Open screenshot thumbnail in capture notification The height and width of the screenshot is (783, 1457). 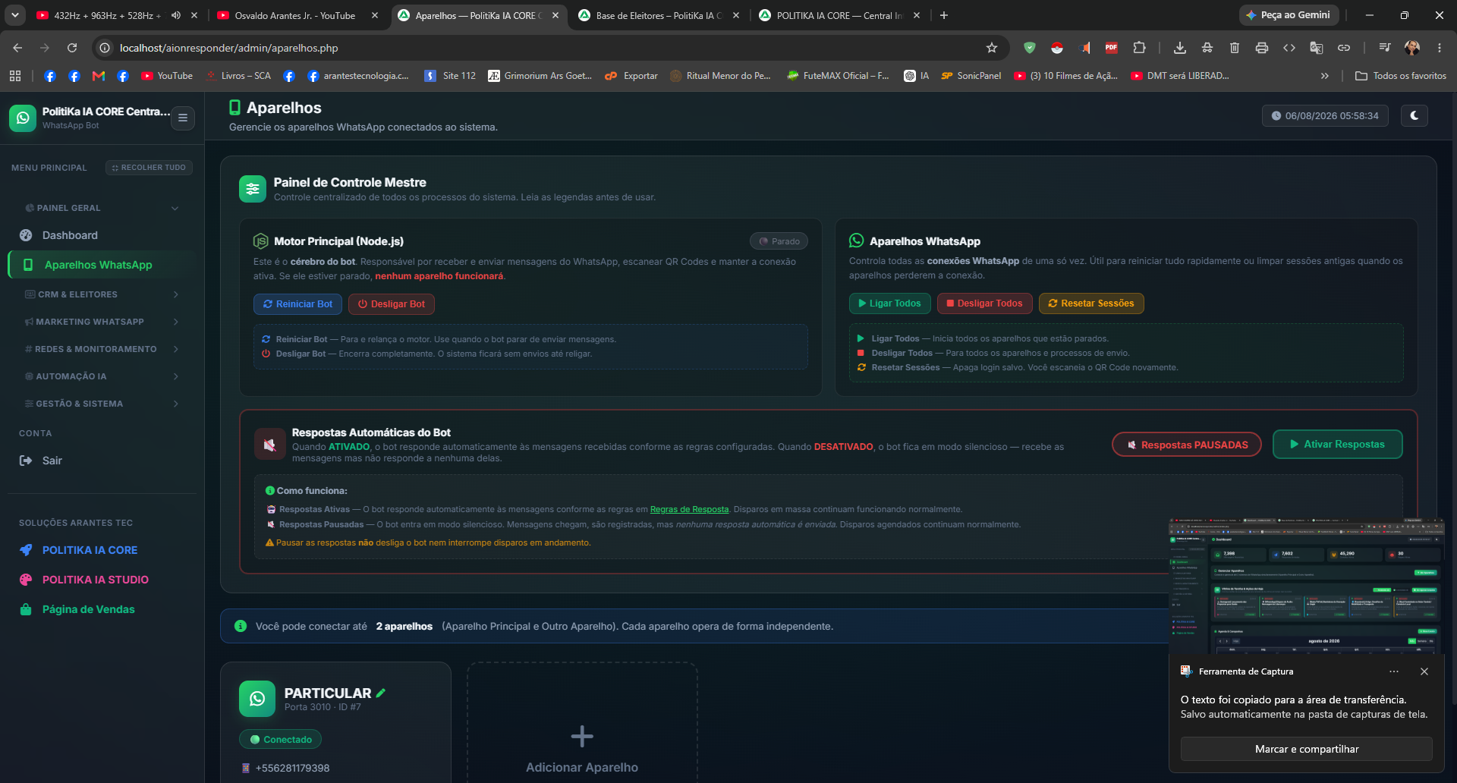[1306, 586]
